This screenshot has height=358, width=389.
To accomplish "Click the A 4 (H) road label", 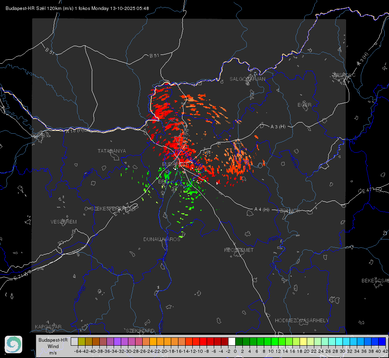I will point(262,210).
